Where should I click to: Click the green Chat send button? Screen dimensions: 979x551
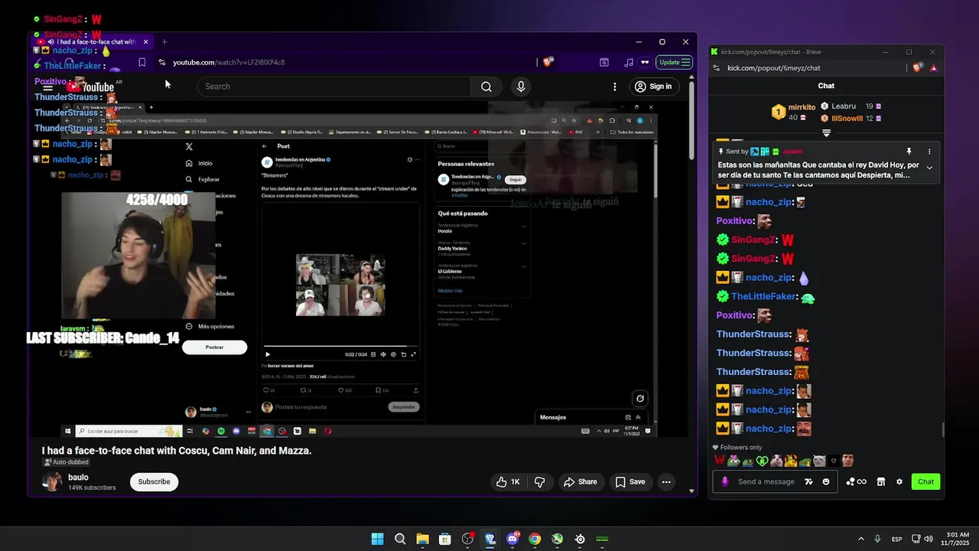coord(925,481)
